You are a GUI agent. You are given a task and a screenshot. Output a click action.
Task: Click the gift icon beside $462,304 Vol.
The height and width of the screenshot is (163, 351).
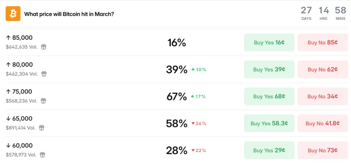(44, 74)
